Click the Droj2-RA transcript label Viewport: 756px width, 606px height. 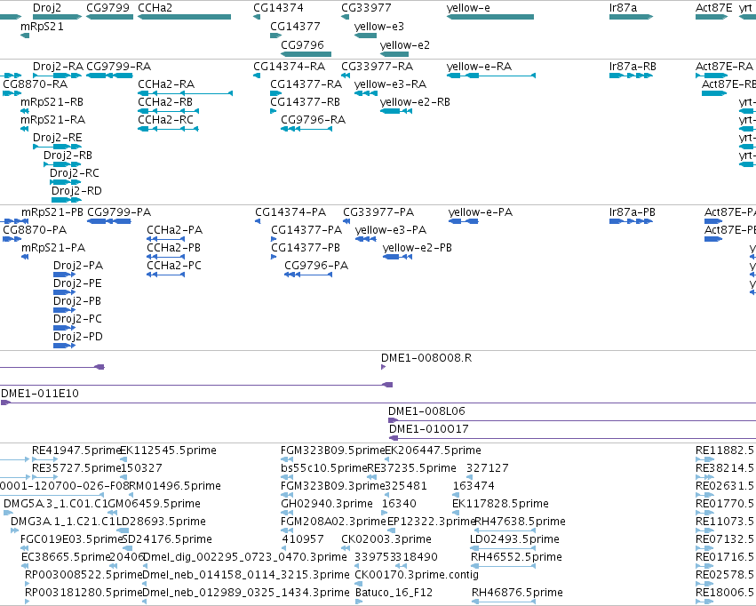tap(58, 66)
